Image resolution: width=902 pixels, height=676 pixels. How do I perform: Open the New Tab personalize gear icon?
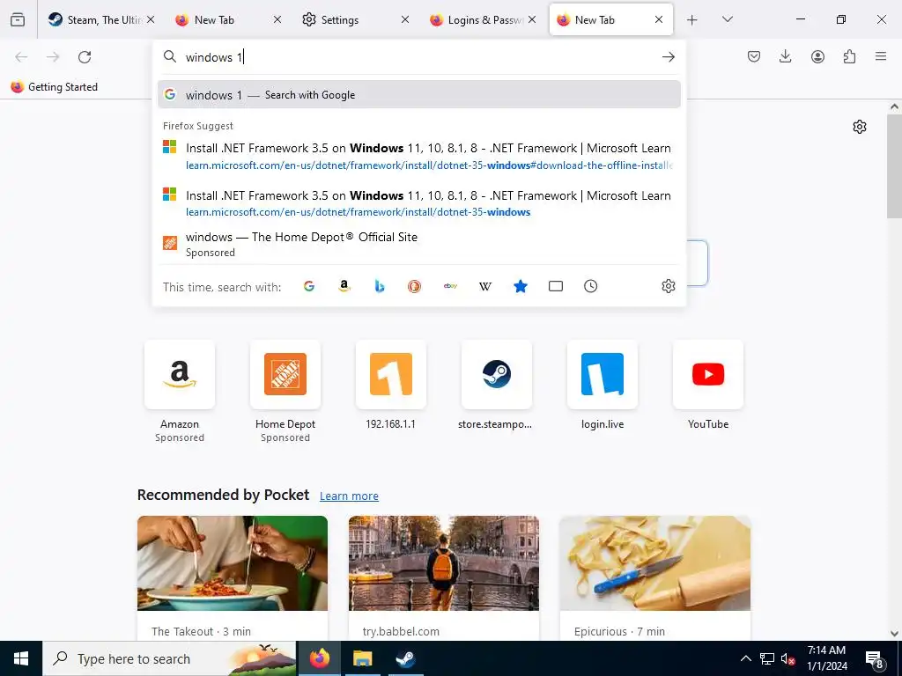[860, 127]
